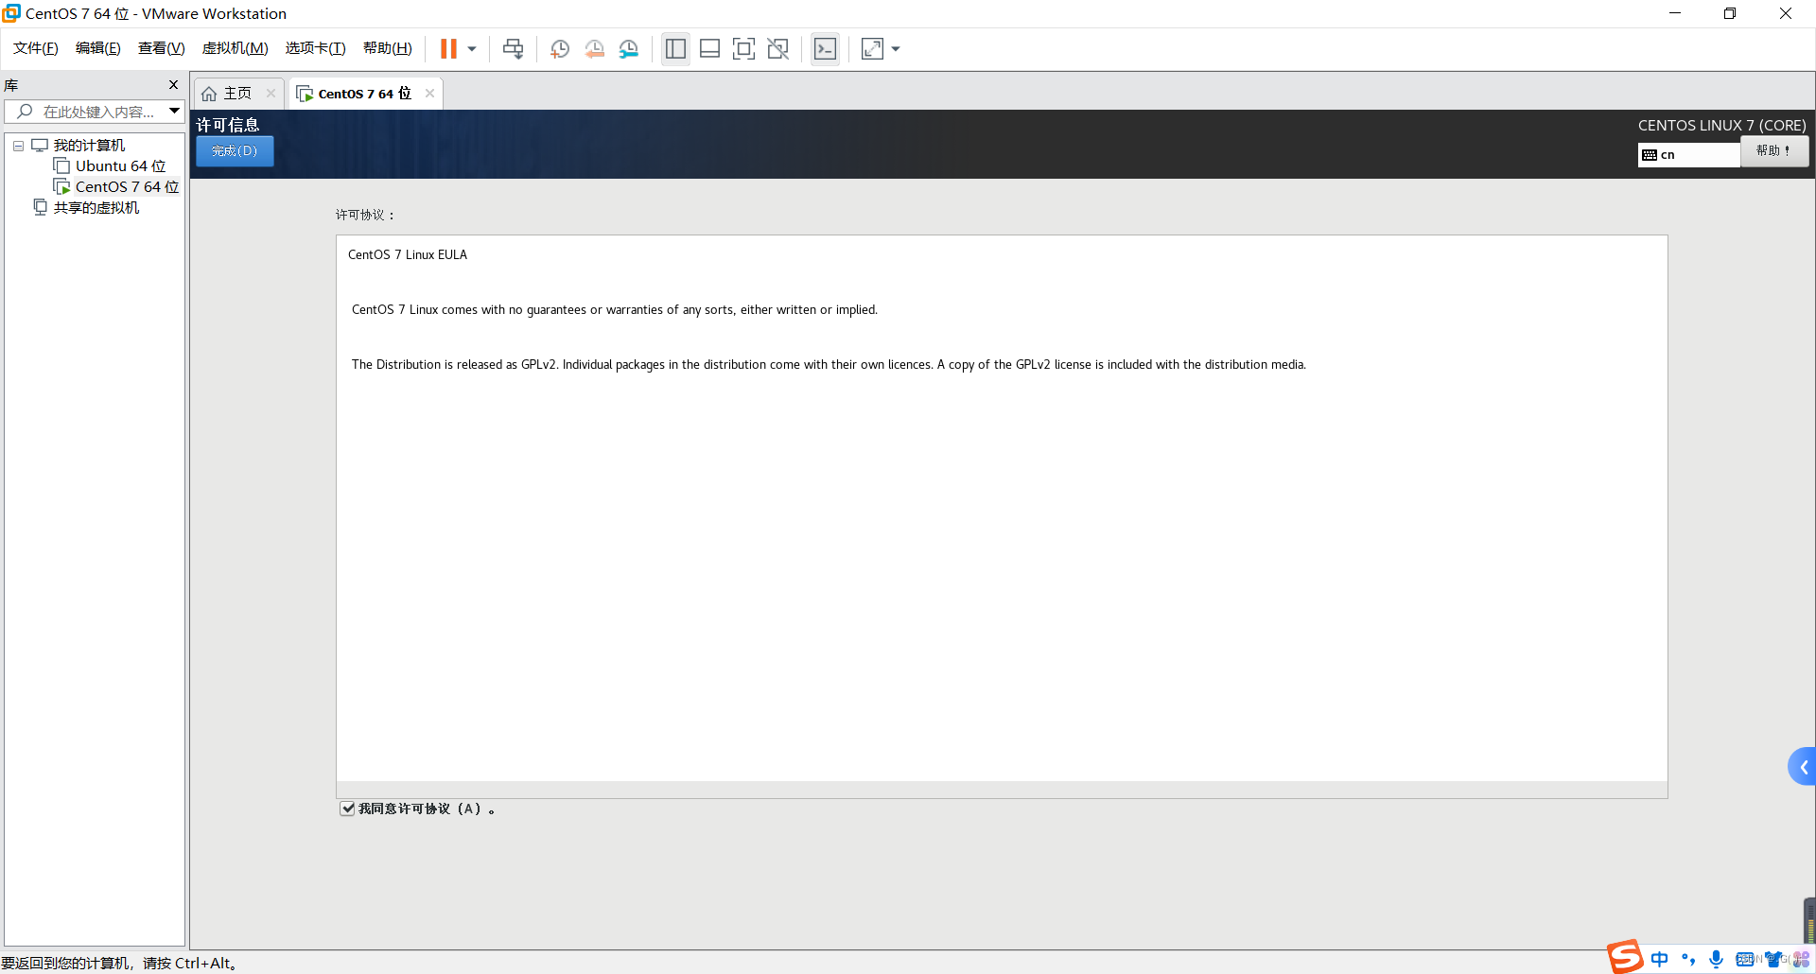Close the CentOS 7 64 位 tab
The width and height of the screenshot is (1816, 974).
pos(429,94)
